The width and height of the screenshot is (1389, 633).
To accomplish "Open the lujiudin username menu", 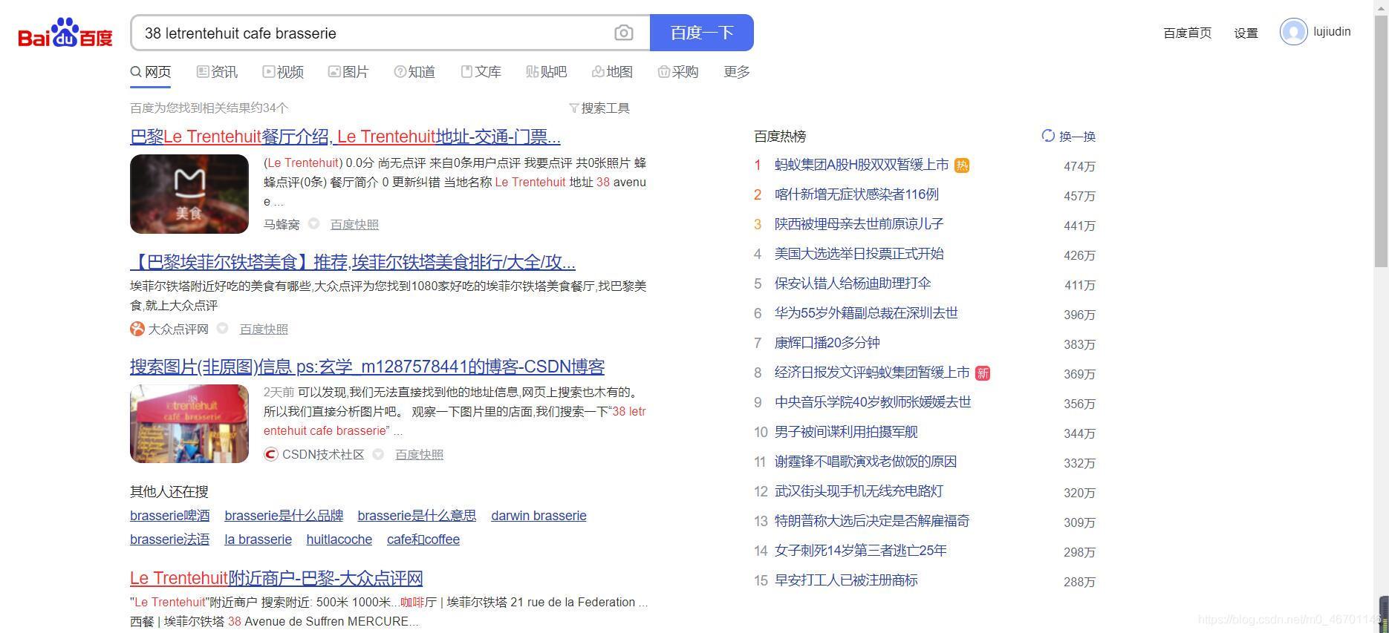I will (x=1332, y=32).
